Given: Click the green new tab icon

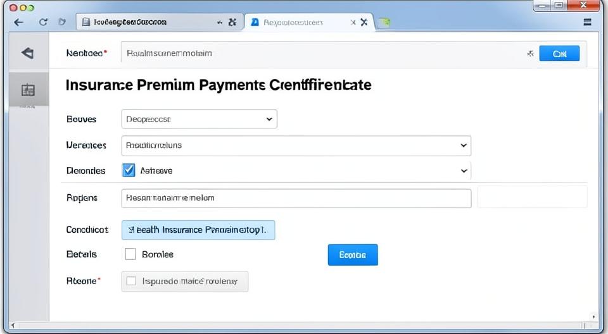Looking at the screenshot, I should coord(384,23).
